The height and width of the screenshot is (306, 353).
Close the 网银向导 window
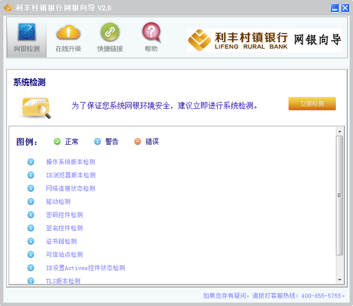click(345, 8)
